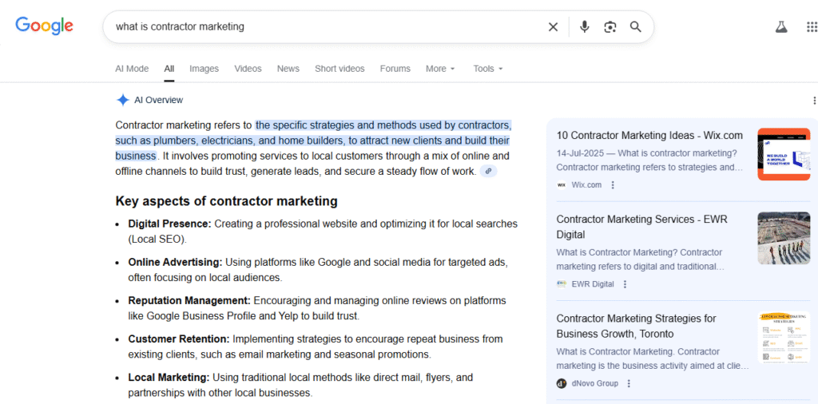This screenshot has height=404, width=818.
Task: Click the 'Customer Retention:' bullet label
Action: click(179, 339)
